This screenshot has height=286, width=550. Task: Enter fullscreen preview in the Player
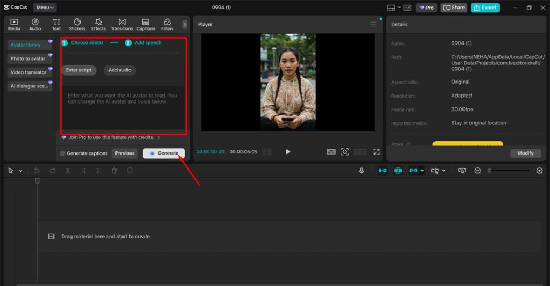pyautogui.click(x=377, y=152)
